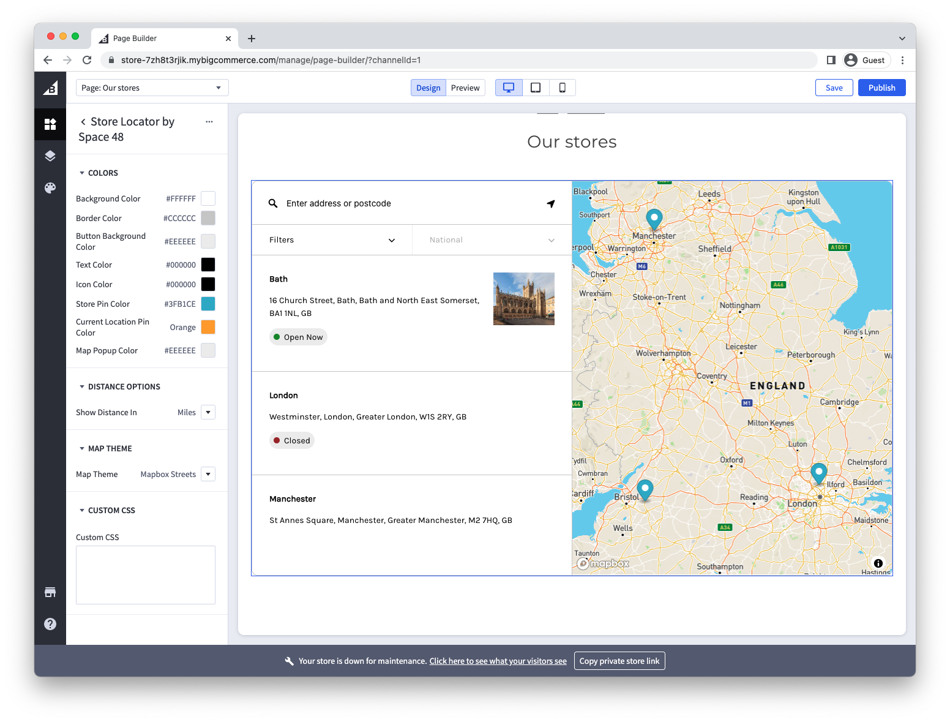Open the BigCommerce logo home icon
The height and width of the screenshot is (722, 950).
(x=50, y=88)
